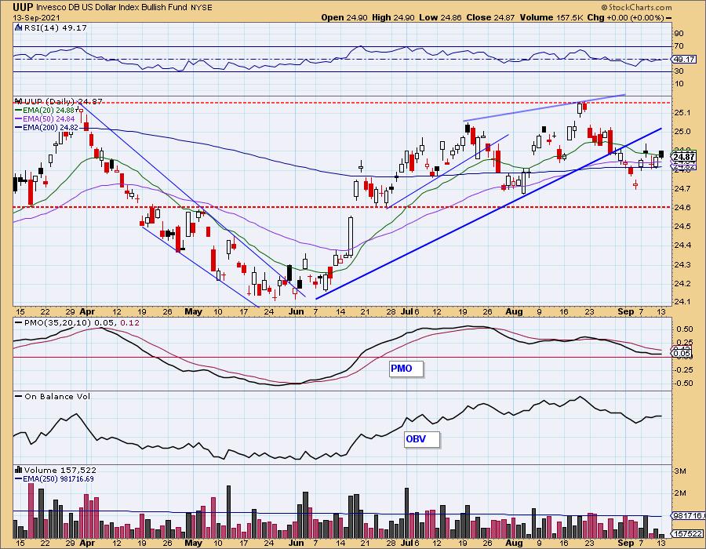Click the 3M label on volume axis

[x=680, y=471]
